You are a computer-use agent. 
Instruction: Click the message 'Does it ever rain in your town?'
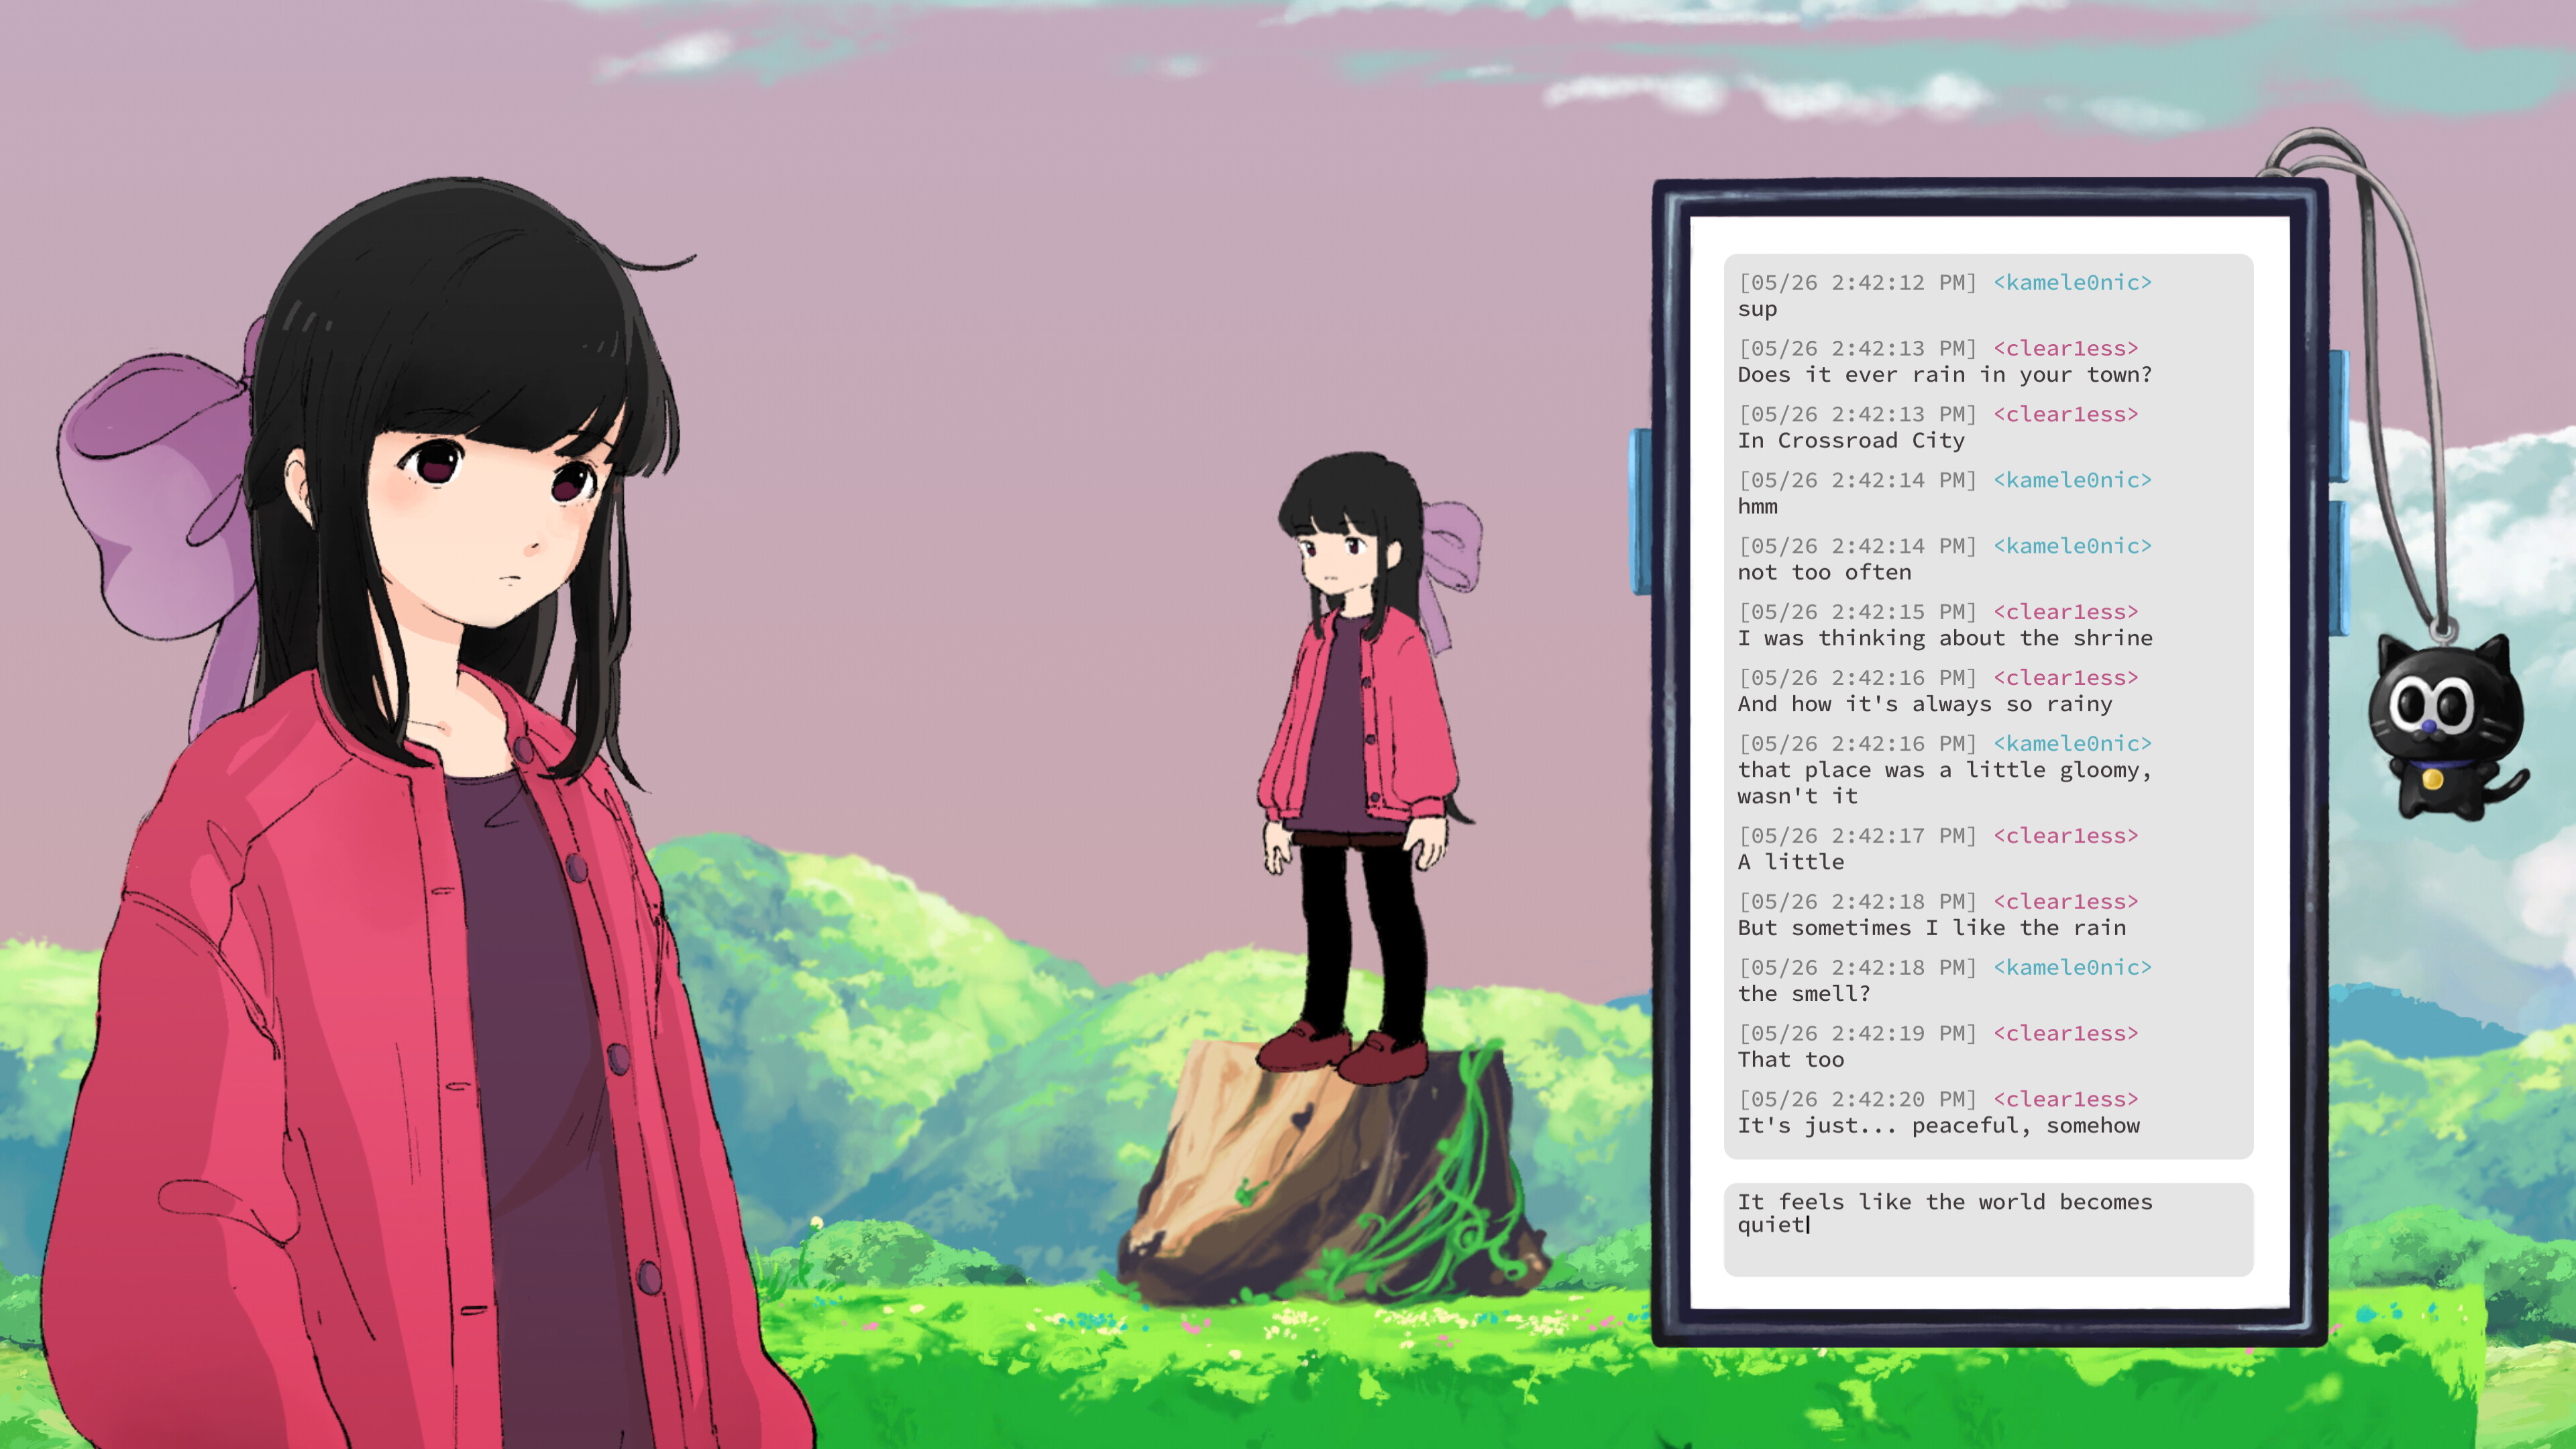(1946, 375)
